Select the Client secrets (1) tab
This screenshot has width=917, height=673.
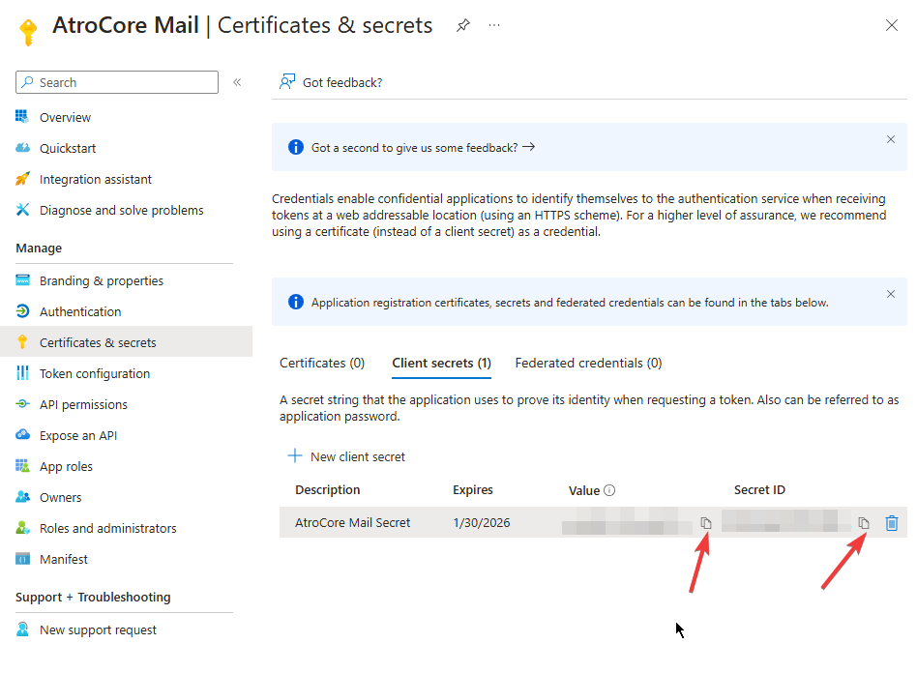point(441,364)
